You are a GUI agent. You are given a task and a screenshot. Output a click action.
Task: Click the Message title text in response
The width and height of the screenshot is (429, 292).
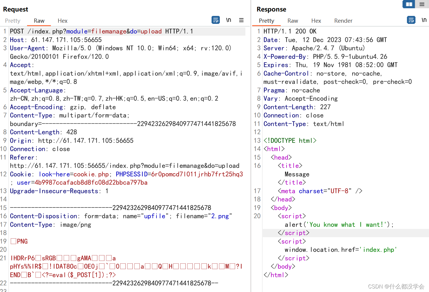[x=297, y=174]
